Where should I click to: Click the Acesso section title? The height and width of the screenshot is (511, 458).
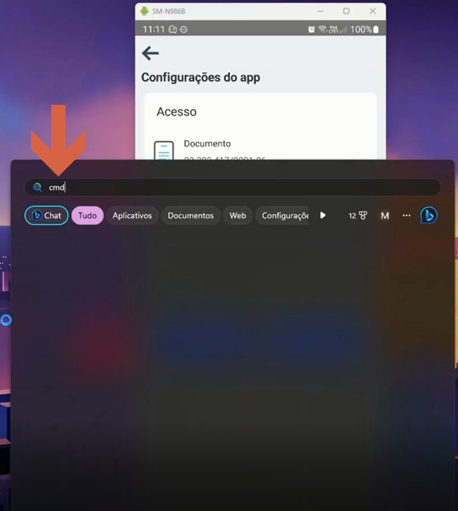[x=176, y=112]
